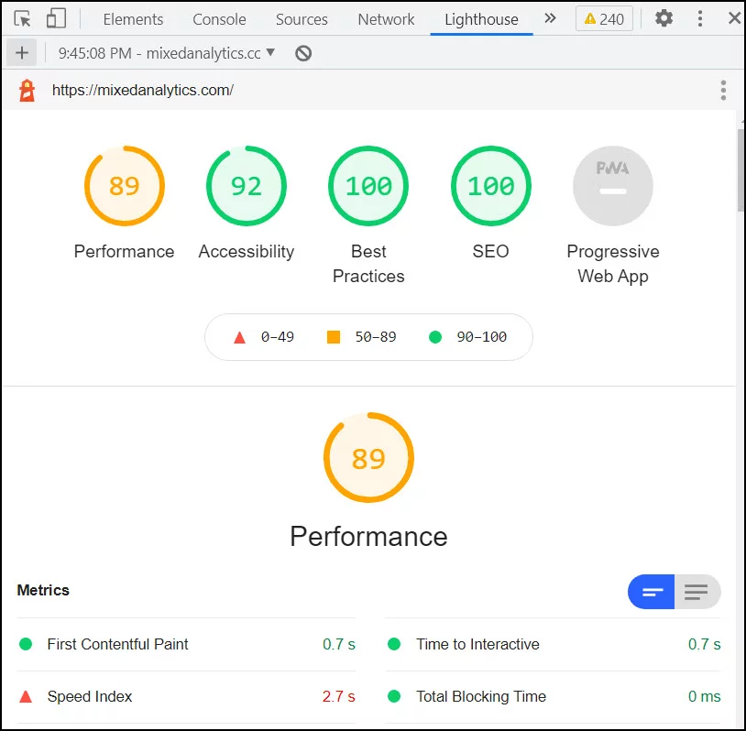Open the customize DevTools three-dot menu
Image resolution: width=746 pixels, height=731 pixels.
699,18
